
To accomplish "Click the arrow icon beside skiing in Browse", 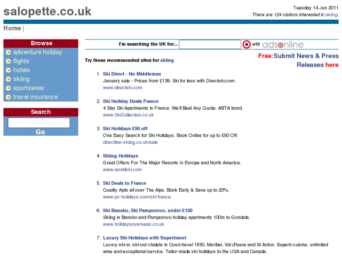I will (x=8, y=79).
